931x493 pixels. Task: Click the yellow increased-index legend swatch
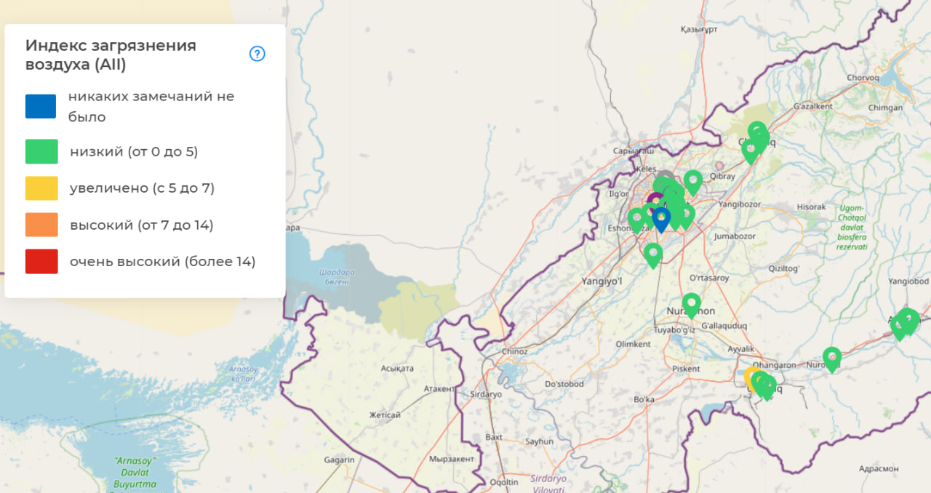tap(41, 188)
